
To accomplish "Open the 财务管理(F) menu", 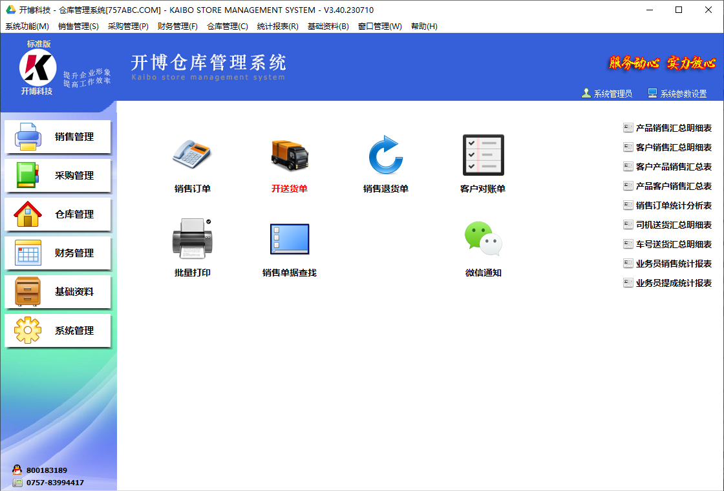I will [177, 26].
